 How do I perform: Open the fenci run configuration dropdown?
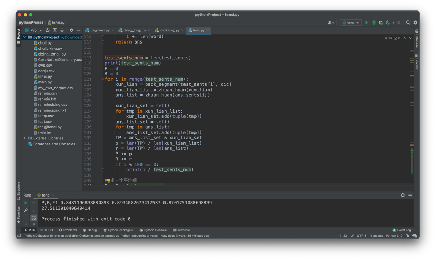[x=351, y=23]
